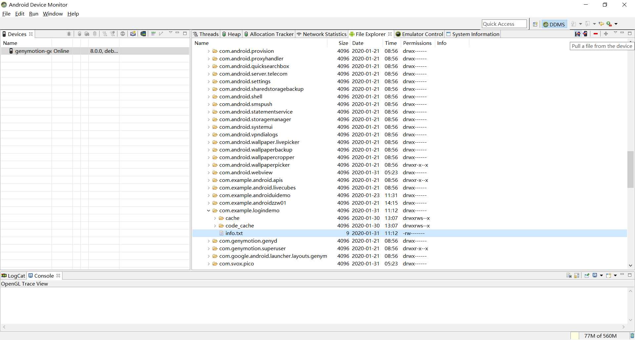Expand the cache folder
The image size is (635, 340).
(x=215, y=218)
